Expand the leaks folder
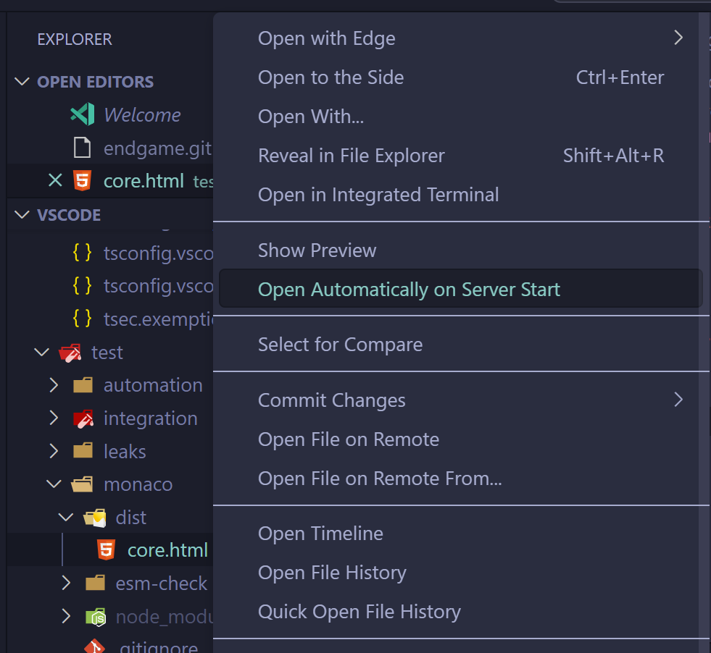Screen dimensions: 711x653 pyautogui.click(x=53, y=451)
